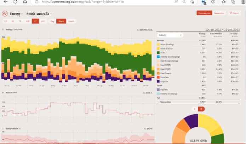
Task: Click the Wind green color swatch
Action: click(x=158, y=52)
